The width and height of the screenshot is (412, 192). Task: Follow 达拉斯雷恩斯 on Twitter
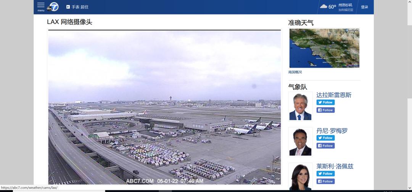click(325, 102)
